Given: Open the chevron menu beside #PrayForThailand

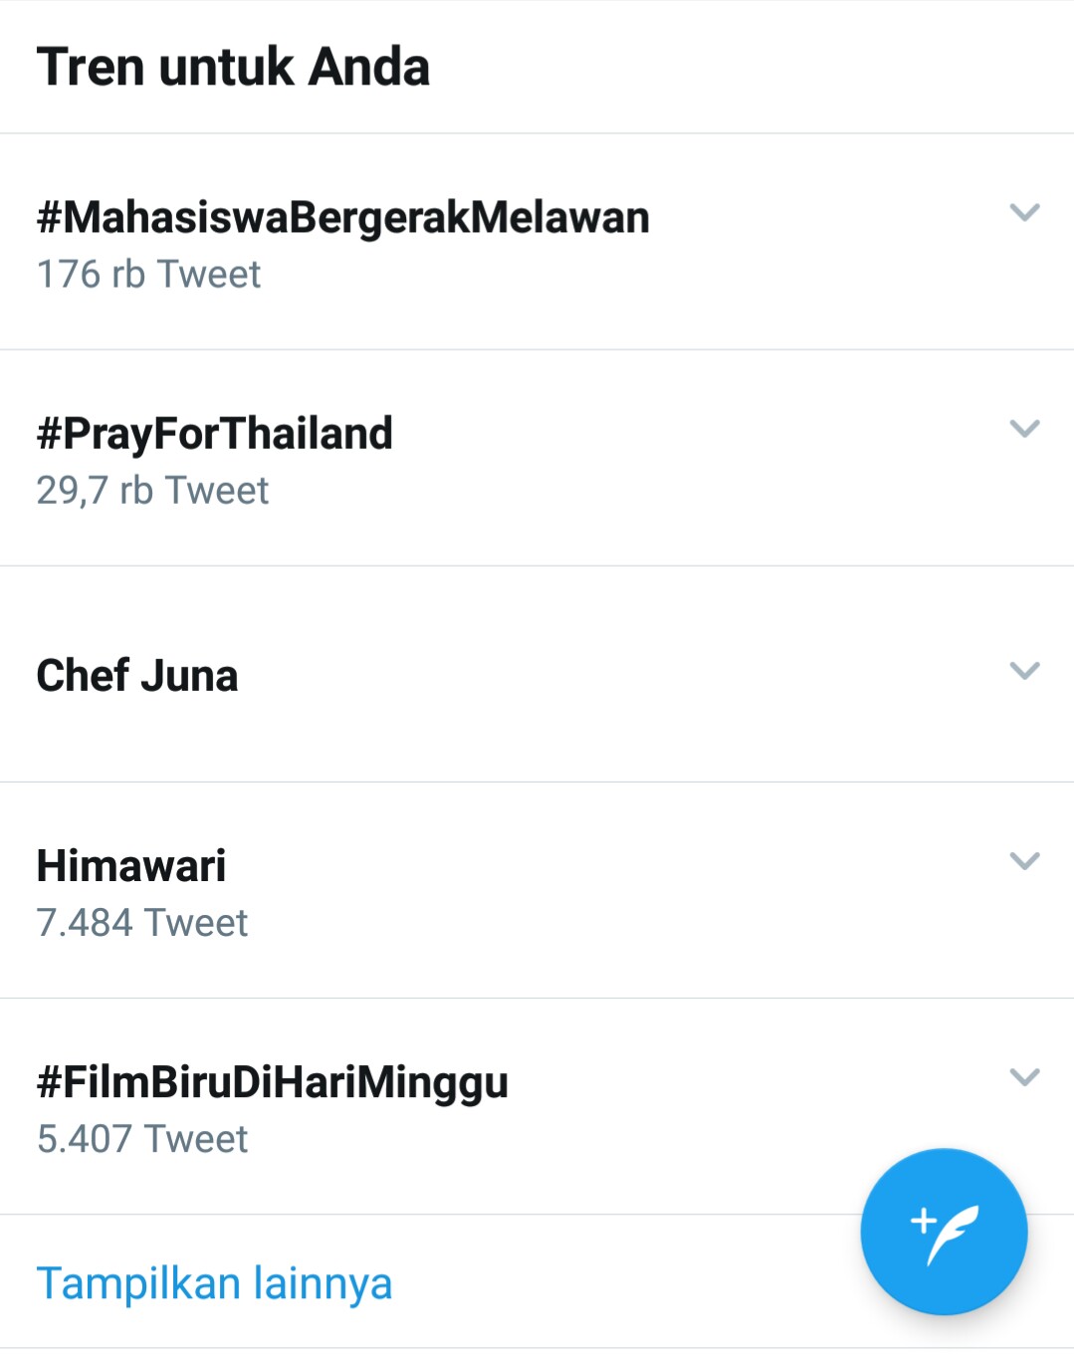Looking at the screenshot, I should pos(1024,428).
